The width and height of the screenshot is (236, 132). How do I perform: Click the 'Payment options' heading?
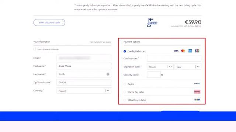(132, 42)
